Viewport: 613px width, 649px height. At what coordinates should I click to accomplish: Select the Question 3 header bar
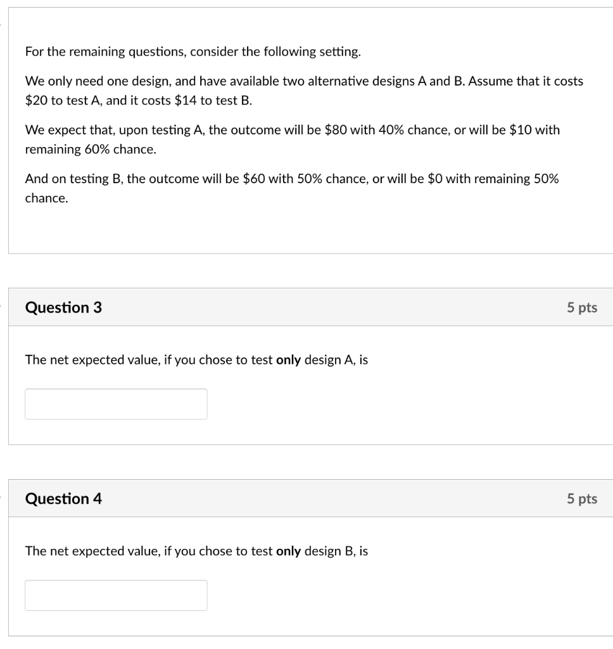click(x=306, y=307)
